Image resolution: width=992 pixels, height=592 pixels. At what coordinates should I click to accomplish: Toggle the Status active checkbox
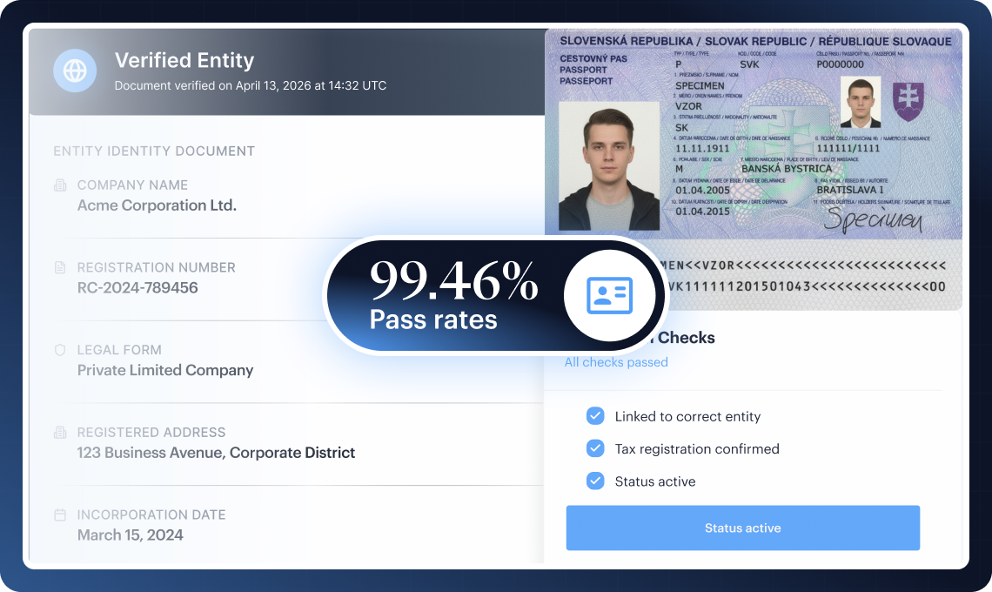click(595, 481)
